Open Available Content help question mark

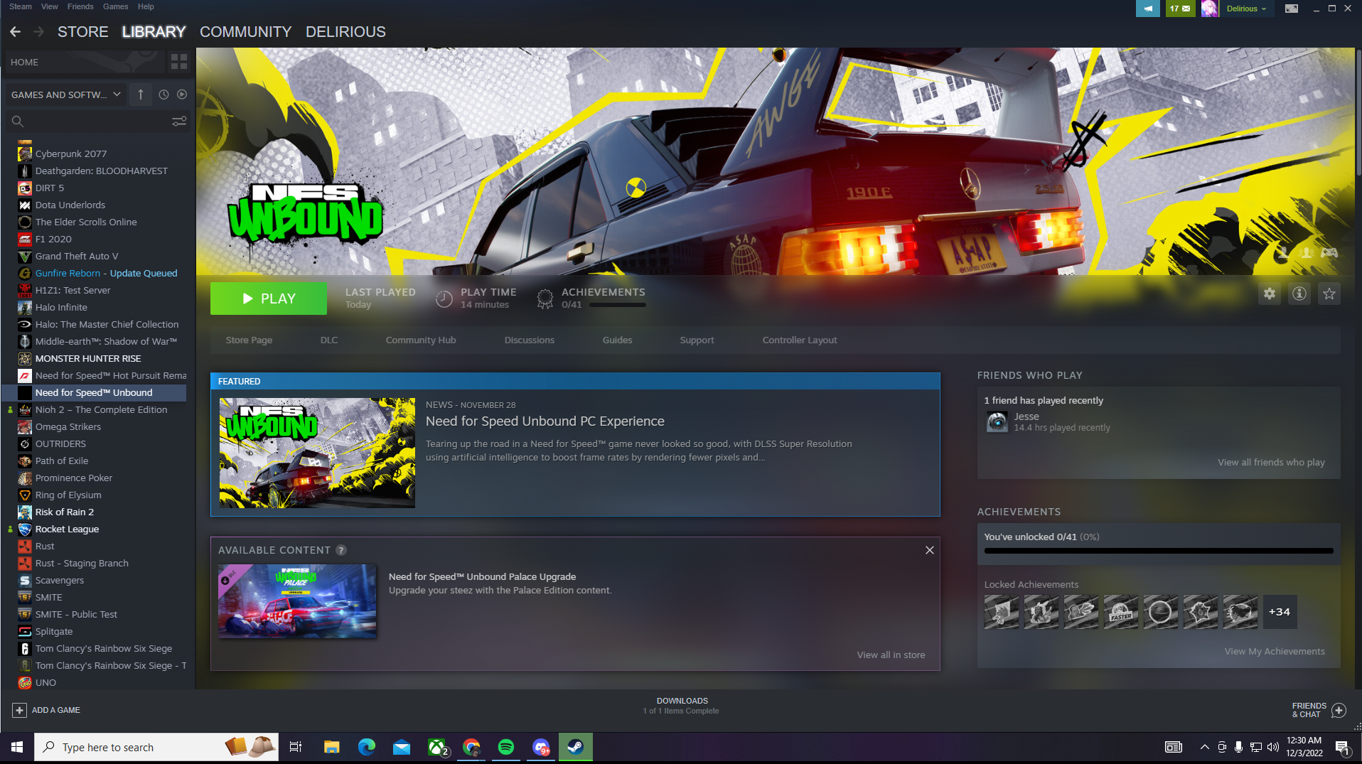coord(341,550)
